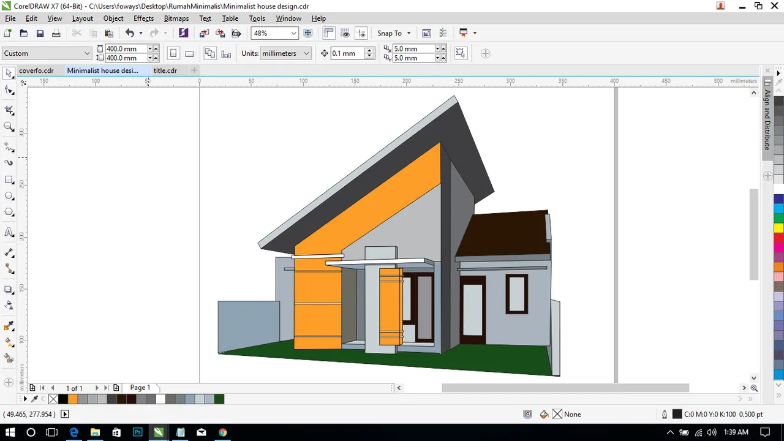The width and height of the screenshot is (784, 441).
Task: Click the Open file icon
Action: [24, 33]
